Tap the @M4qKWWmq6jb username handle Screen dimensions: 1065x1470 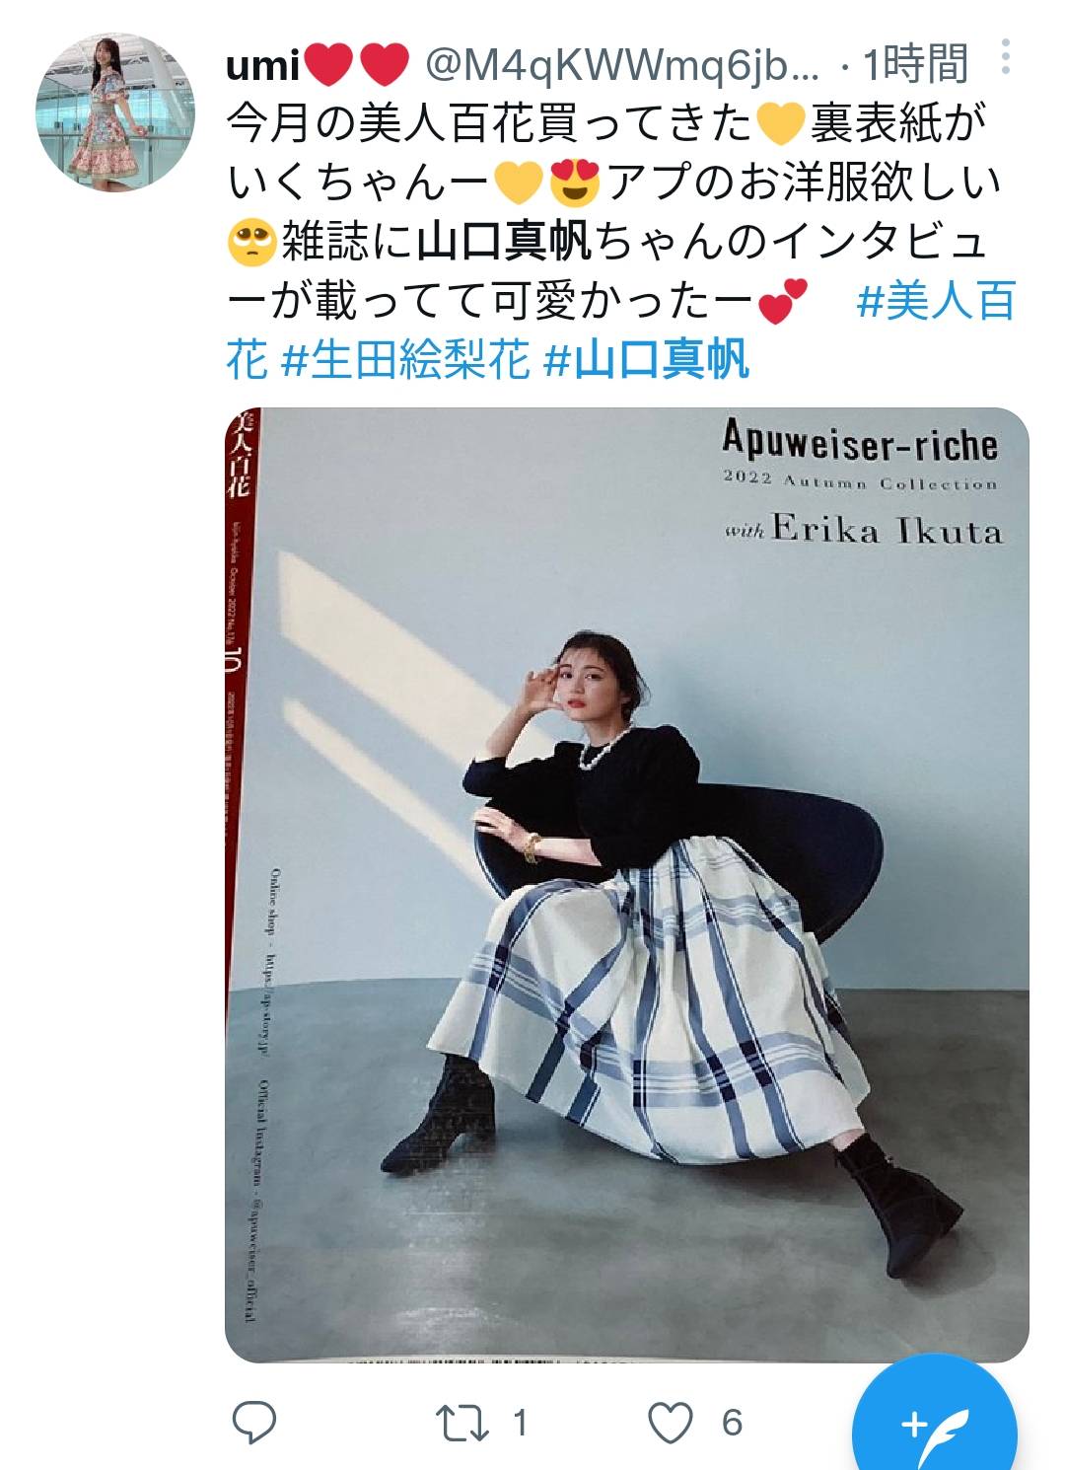pyautogui.click(x=621, y=66)
